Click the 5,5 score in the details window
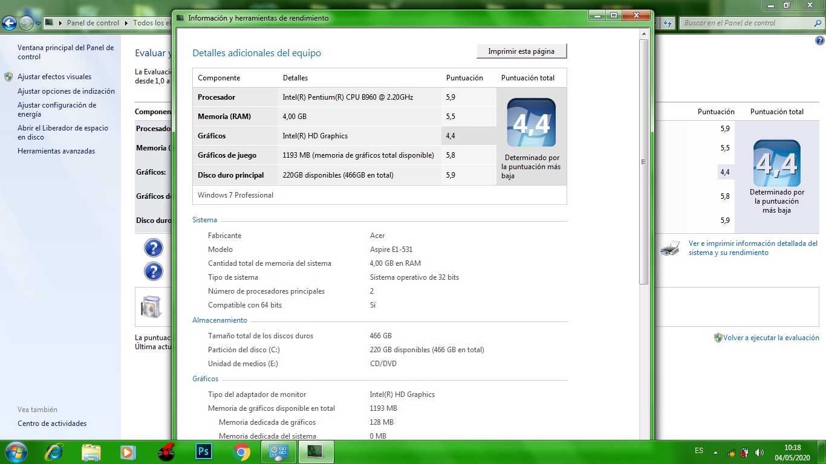The image size is (826, 464). pos(450,116)
